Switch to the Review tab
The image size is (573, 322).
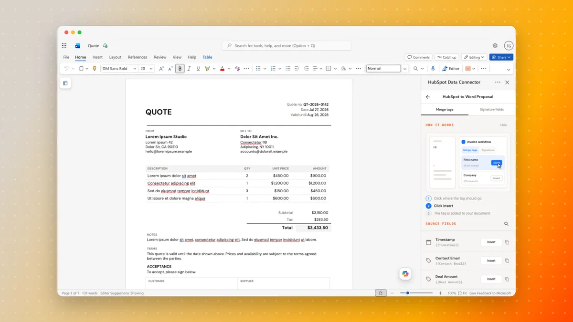pyautogui.click(x=160, y=57)
